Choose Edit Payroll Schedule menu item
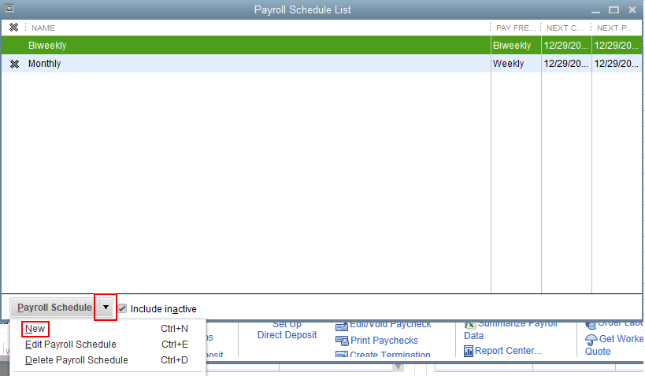 click(70, 345)
